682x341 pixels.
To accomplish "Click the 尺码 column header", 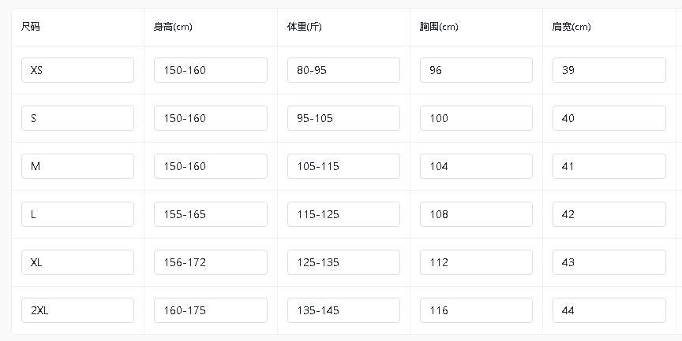I will coord(31,27).
